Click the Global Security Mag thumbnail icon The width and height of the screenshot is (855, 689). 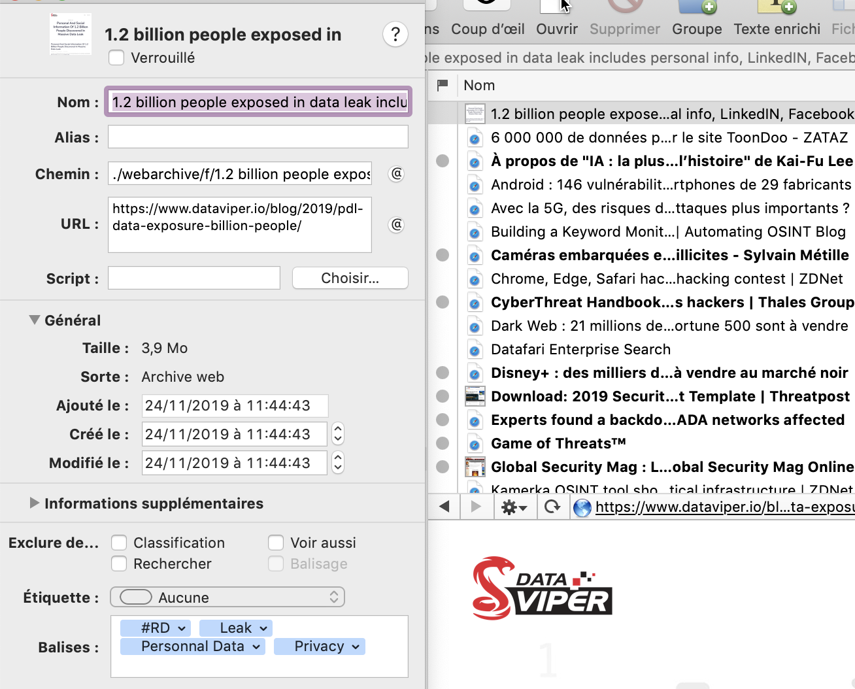pos(475,467)
